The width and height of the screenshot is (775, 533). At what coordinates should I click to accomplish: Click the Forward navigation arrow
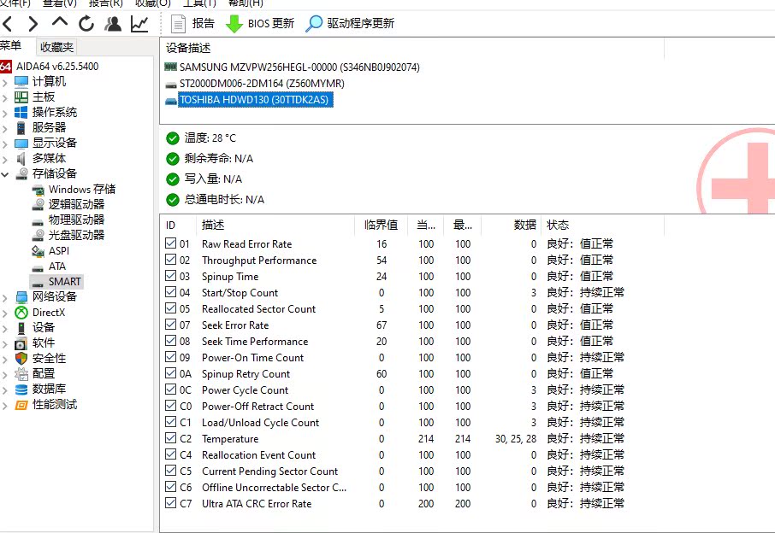pyautogui.click(x=33, y=23)
